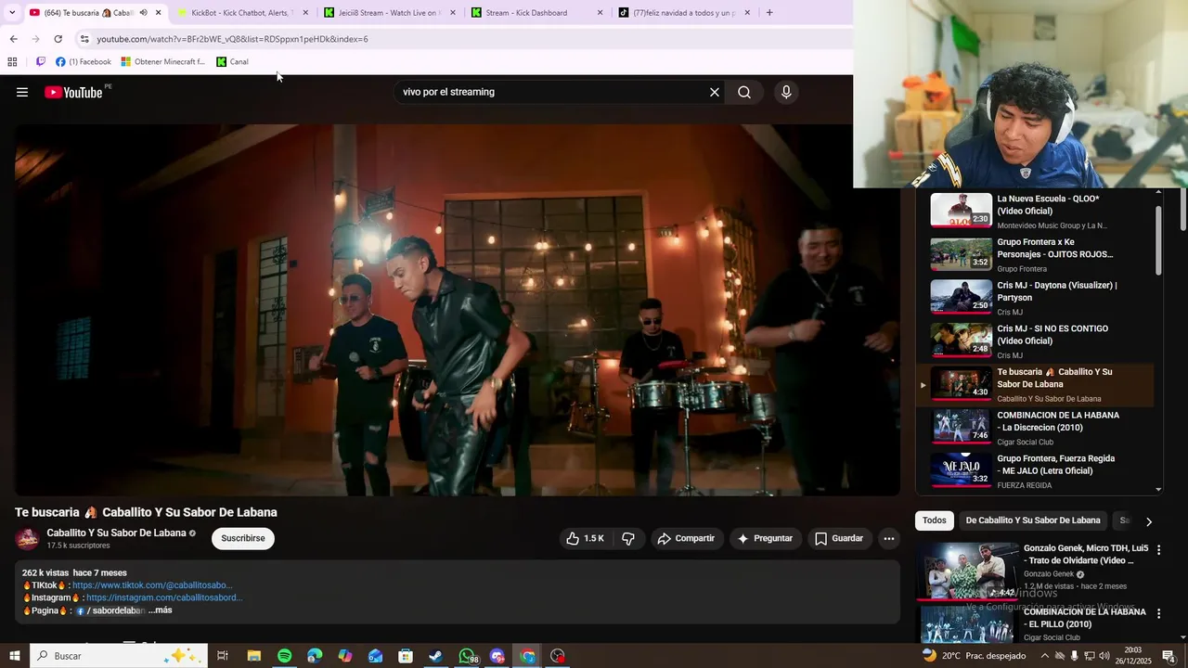This screenshot has width=1188, height=668.
Task: Open WhatsApp from the taskbar
Action: click(x=467, y=656)
